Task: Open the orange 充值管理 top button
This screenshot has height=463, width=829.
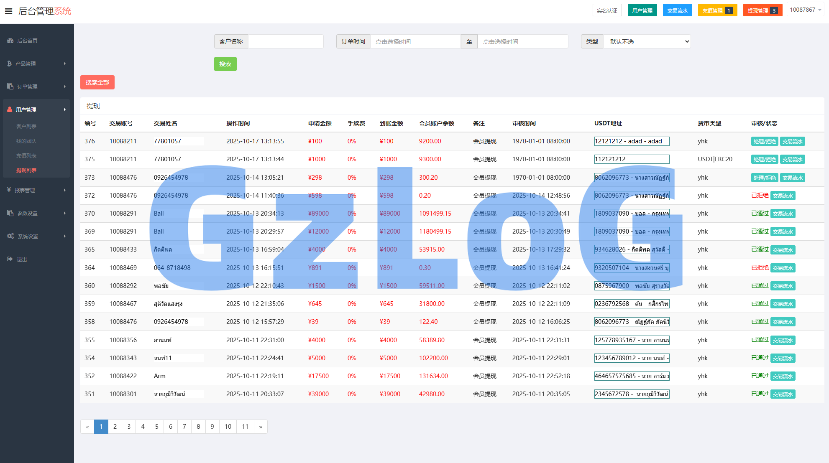Action: (x=717, y=10)
